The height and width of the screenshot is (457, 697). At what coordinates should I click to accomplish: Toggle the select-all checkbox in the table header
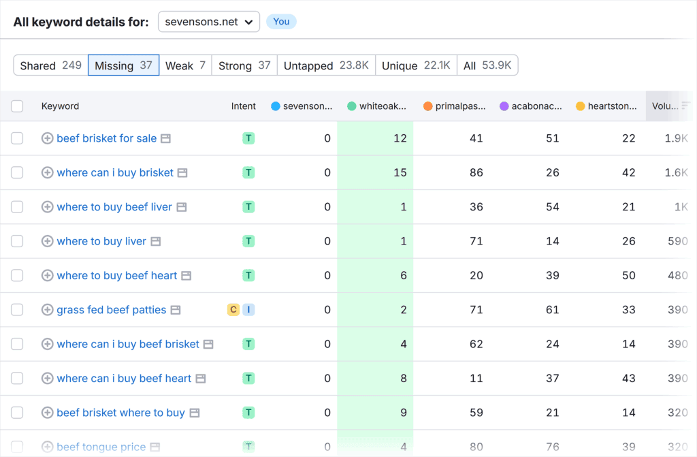[17, 106]
